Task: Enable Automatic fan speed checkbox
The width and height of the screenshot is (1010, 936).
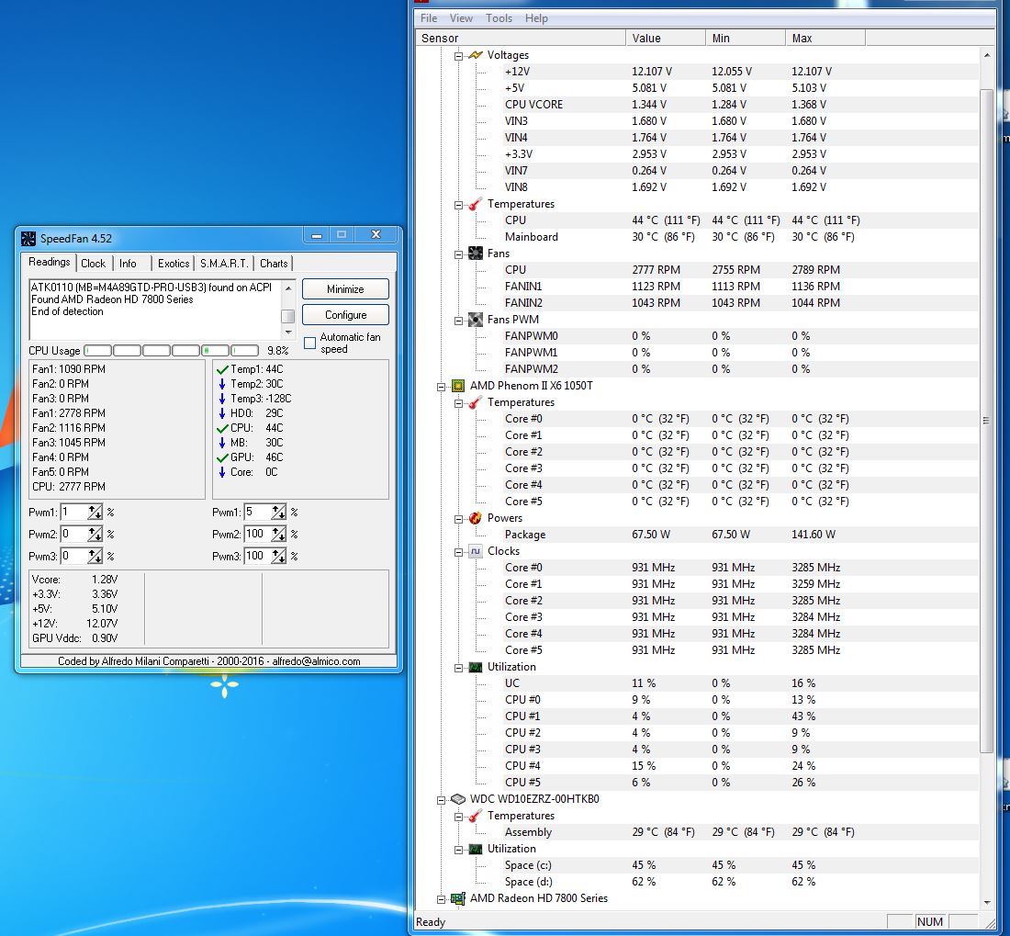Action: 309,343
